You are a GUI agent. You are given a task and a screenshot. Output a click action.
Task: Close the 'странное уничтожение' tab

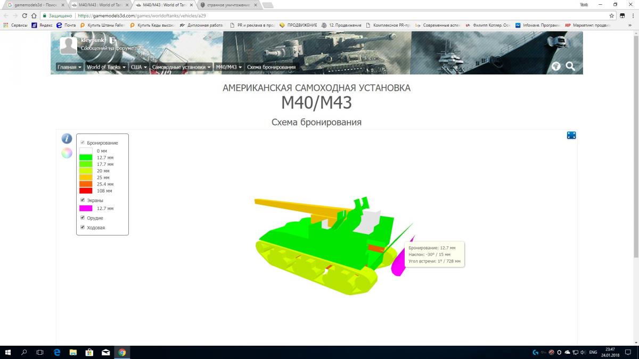click(255, 4)
